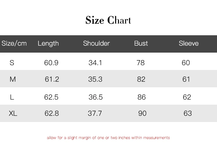Select bust value 90 in XL row

click(142, 114)
